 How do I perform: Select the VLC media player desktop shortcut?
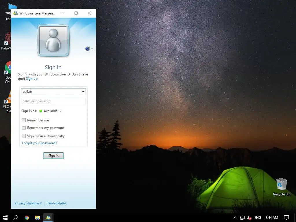[x=7, y=101]
